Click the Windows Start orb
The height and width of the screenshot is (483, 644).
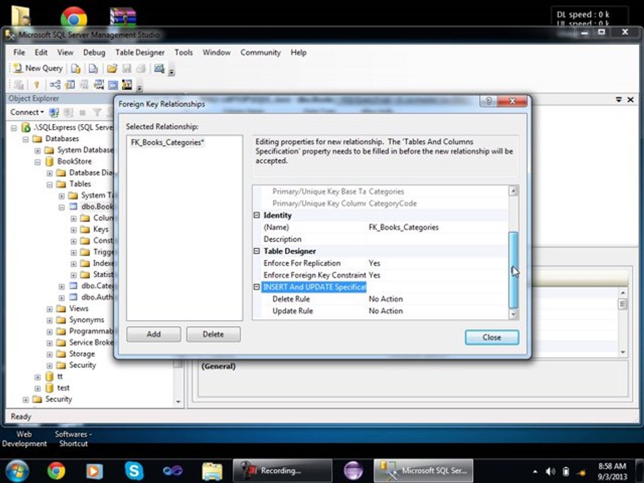17,471
